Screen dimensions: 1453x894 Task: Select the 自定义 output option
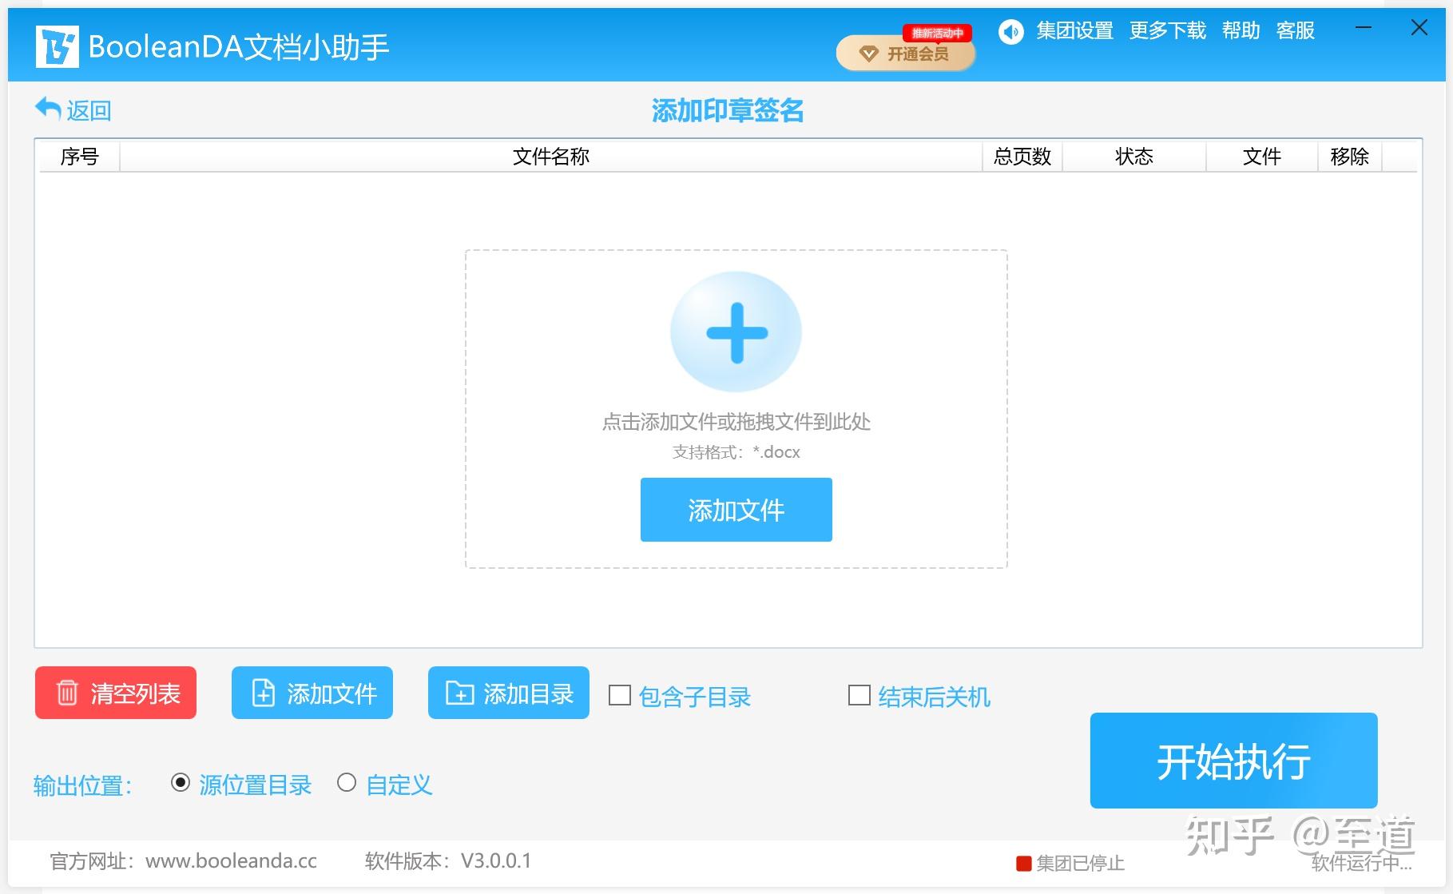347,783
